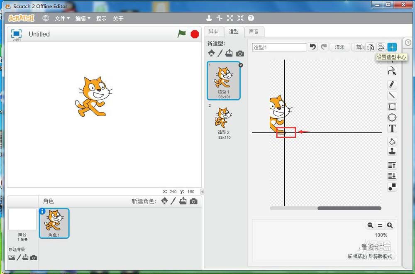Viewport: 415px width, 274px height.
Task: Click 转换成位图编辑模式 button
Action: [370, 256]
